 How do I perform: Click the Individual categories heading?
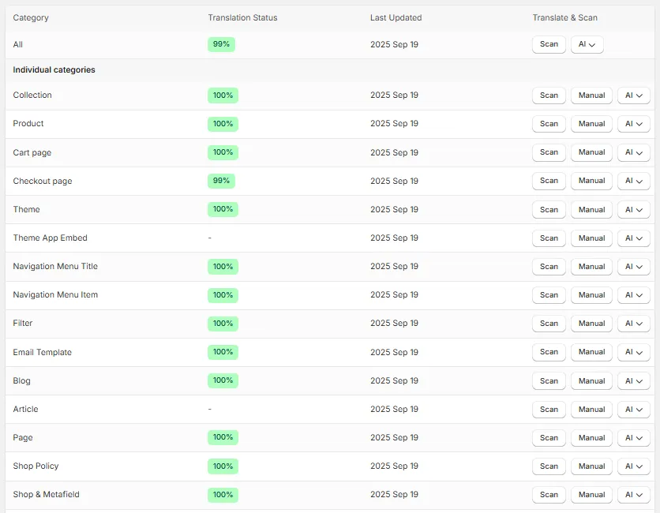point(54,70)
